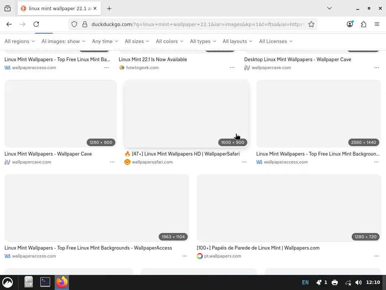Open the Firefox account icon

[350, 24]
